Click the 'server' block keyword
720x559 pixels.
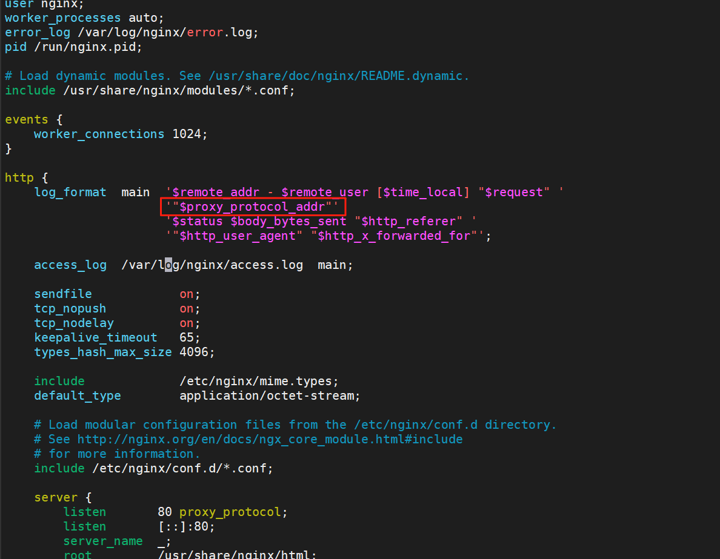click(56, 498)
